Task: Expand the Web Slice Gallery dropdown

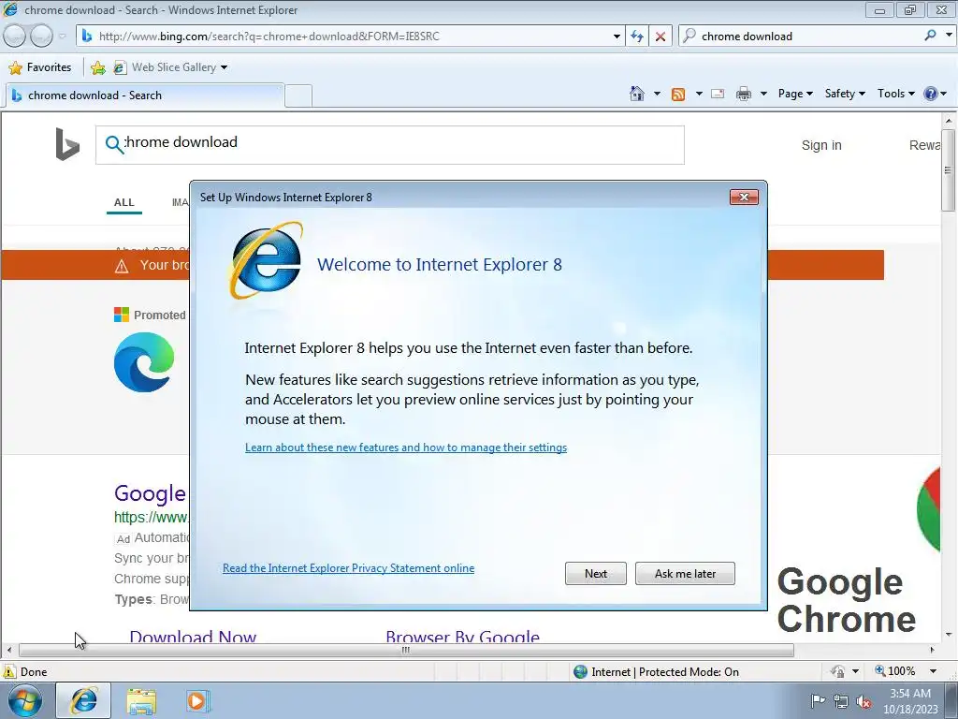Action: click(225, 67)
